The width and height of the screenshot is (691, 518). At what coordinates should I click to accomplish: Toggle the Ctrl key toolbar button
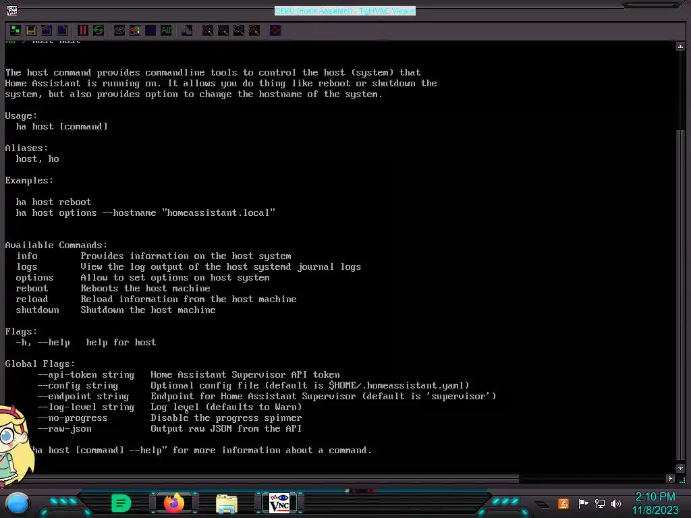tap(150, 30)
